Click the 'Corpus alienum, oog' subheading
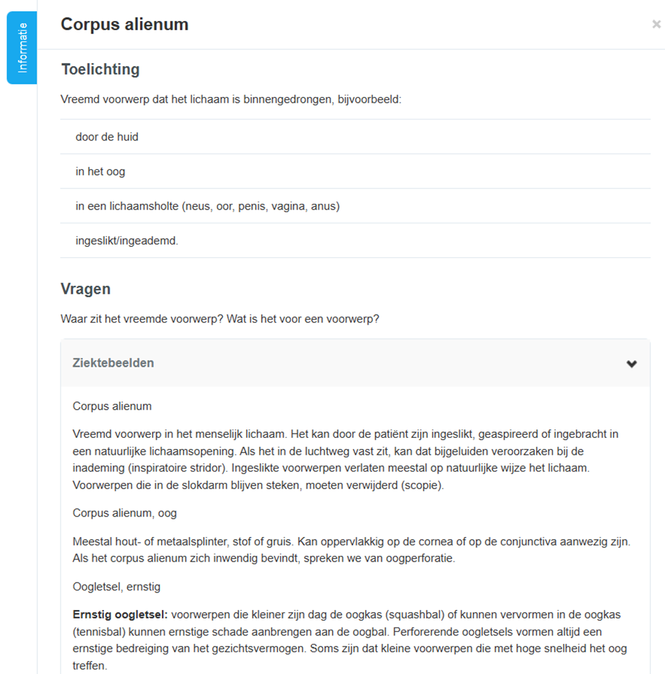Viewport: 665px width, 674px height. (x=125, y=513)
